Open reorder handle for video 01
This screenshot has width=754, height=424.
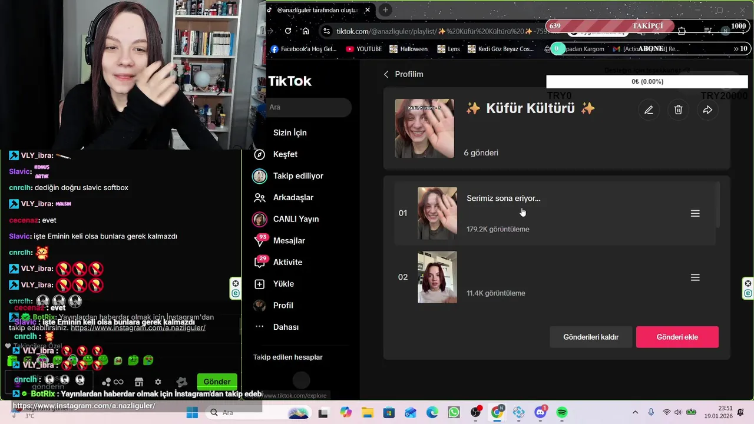[695, 213]
